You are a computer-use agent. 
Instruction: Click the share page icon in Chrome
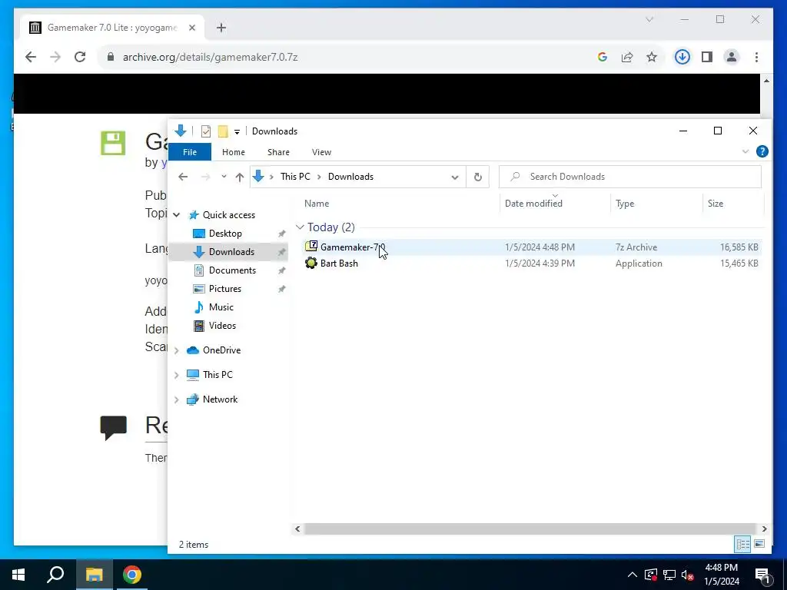(627, 57)
